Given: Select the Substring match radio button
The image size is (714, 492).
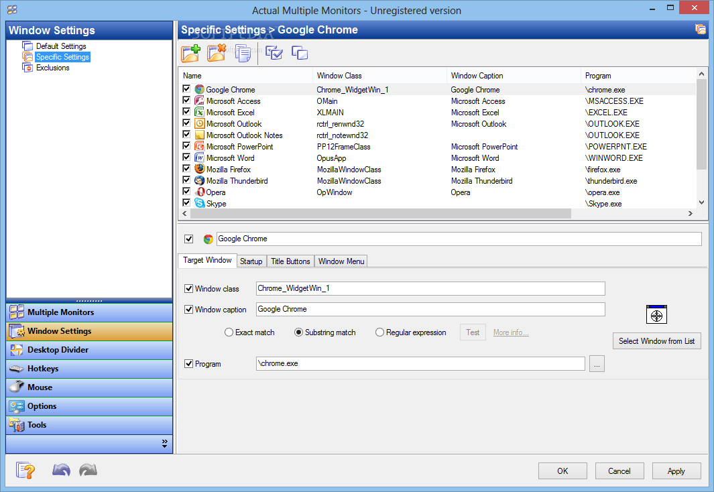Looking at the screenshot, I should (x=299, y=332).
